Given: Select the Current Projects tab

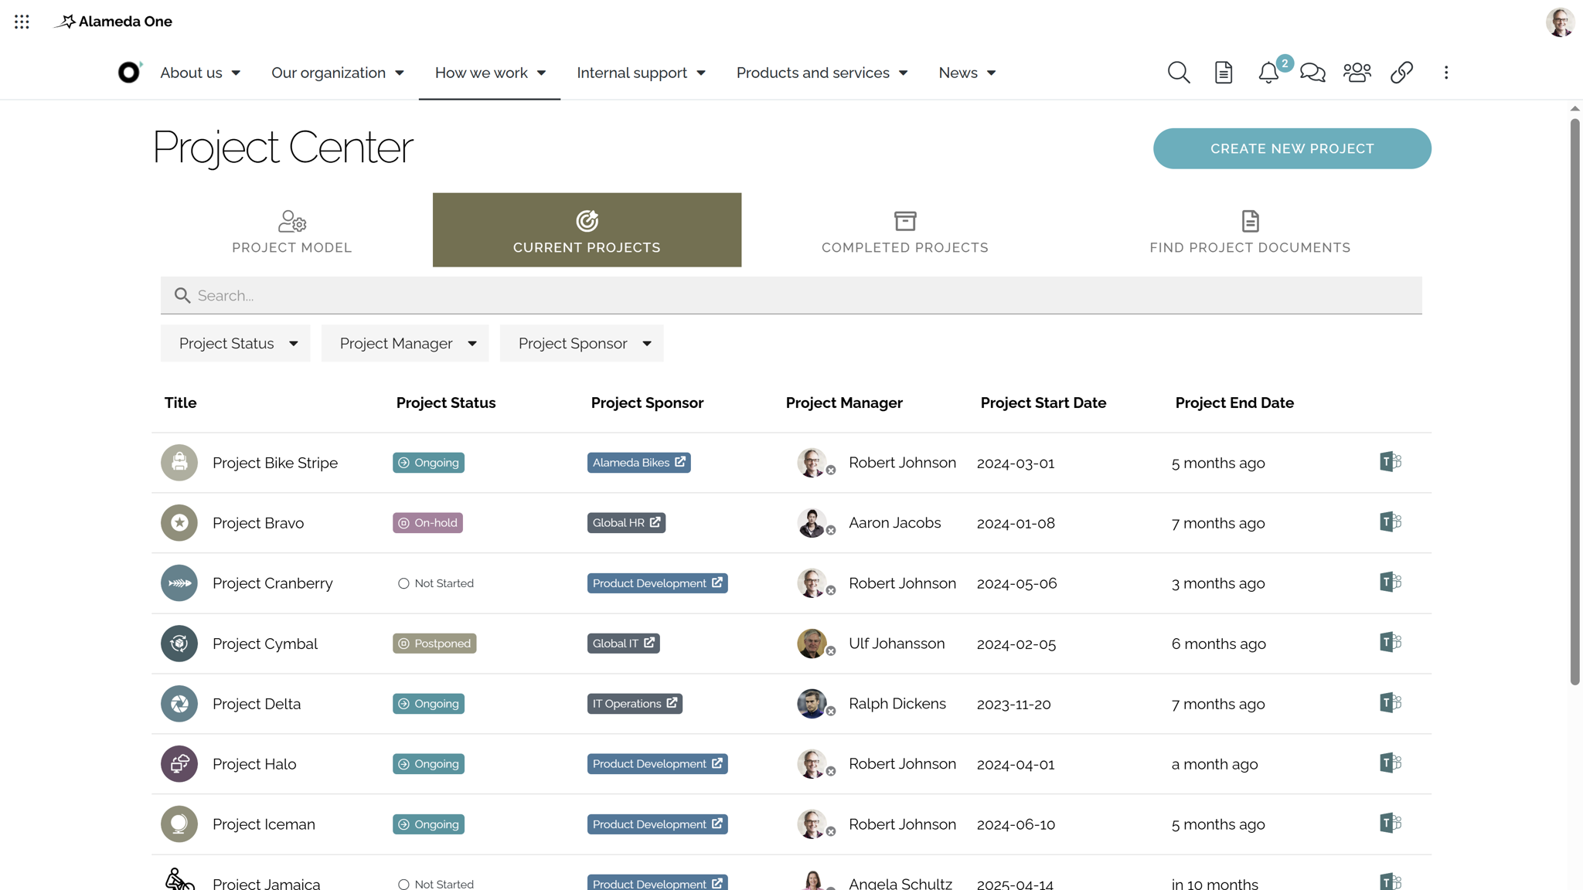Looking at the screenshot, I should [587, 230].
